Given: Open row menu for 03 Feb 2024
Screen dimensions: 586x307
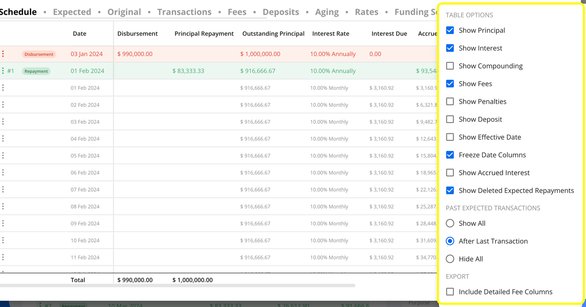Looking at the screenshot, I should pos(3,122).
